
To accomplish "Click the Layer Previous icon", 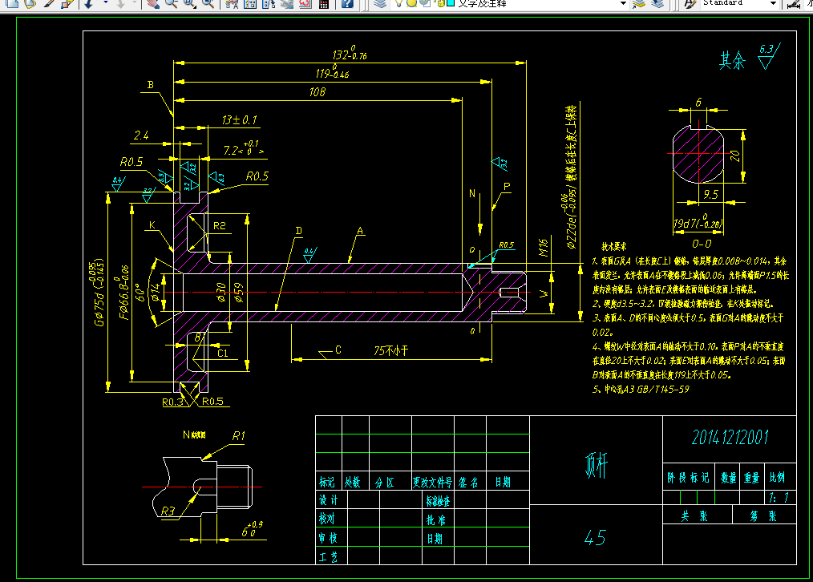I will tap(657, 3).
